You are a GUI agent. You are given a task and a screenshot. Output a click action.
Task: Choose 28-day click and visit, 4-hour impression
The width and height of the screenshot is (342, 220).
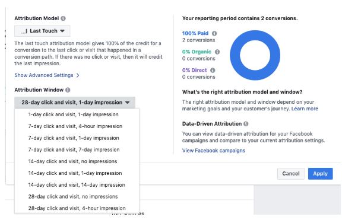click(x=77, y=208)
